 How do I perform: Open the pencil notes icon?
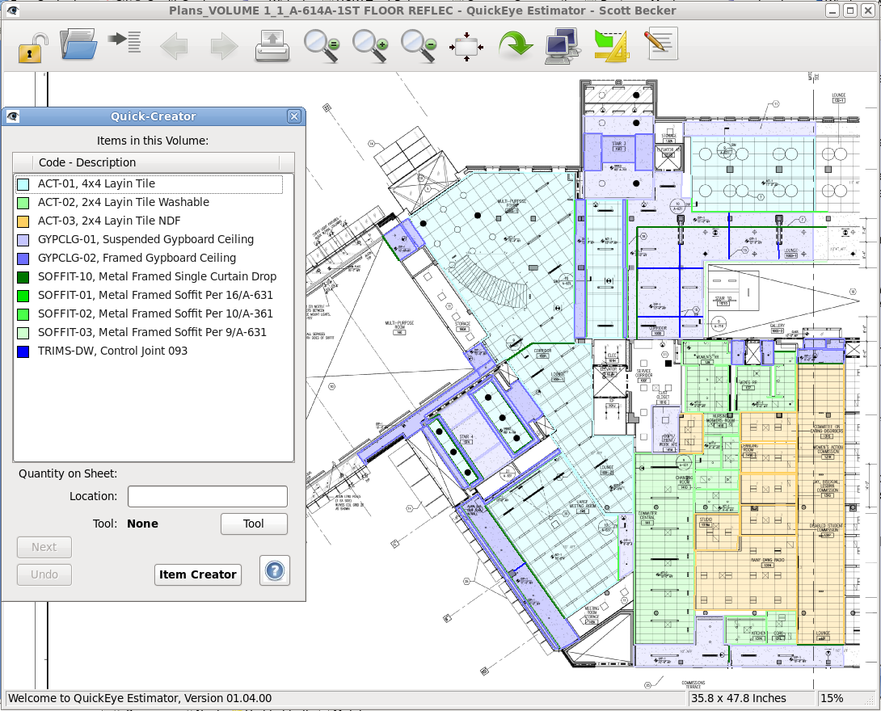[x=660, y=44]
